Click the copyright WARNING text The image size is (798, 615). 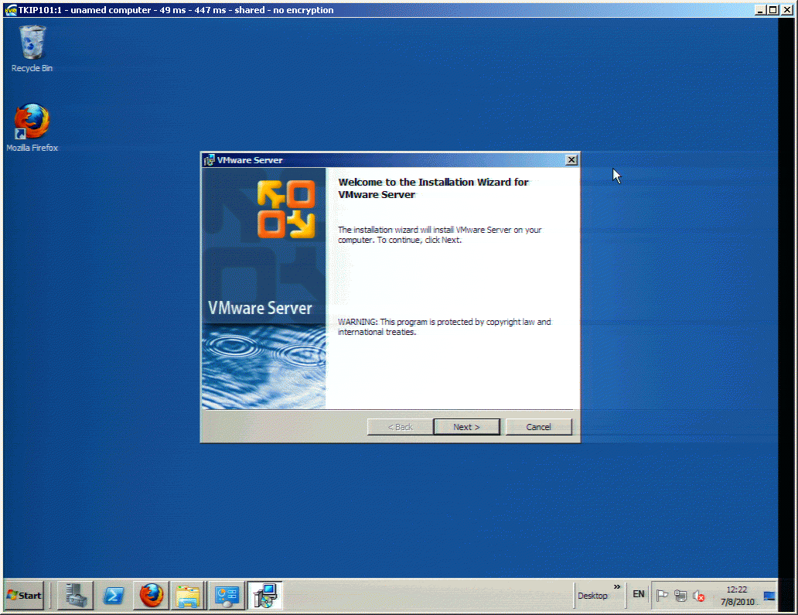tap(445, 327)
